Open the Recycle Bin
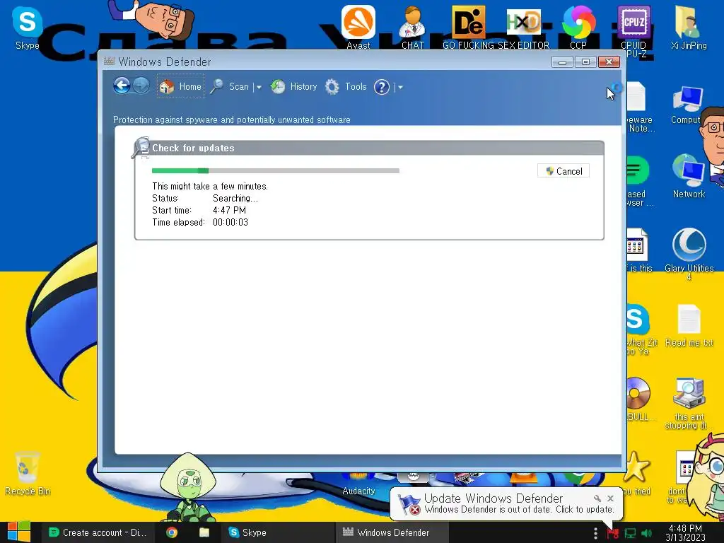The width and height of the screenshot is (724, 543). [x=28, y=473]
